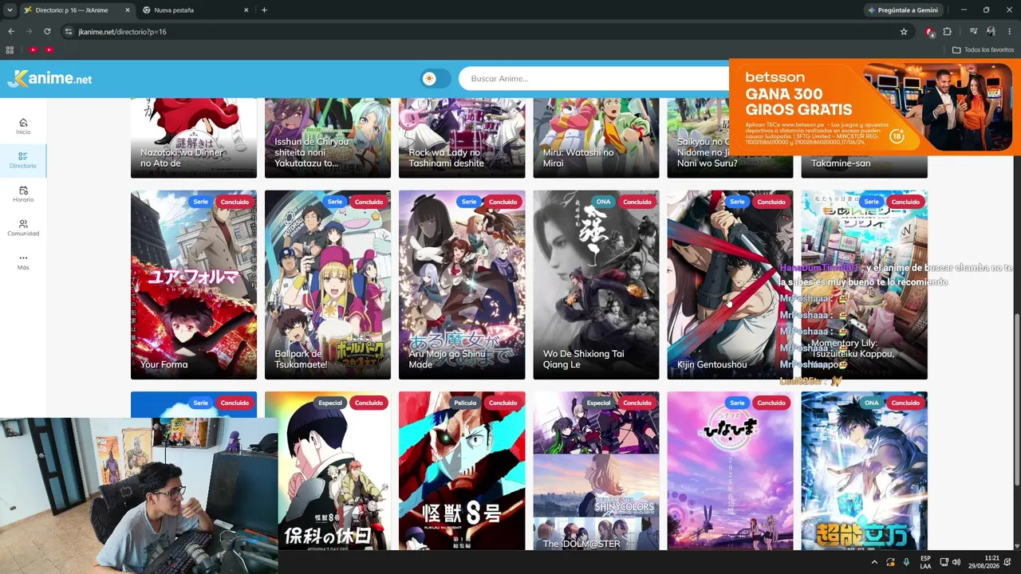
Task: View site information icon in address bar
Action: click(x=69, y=32)
